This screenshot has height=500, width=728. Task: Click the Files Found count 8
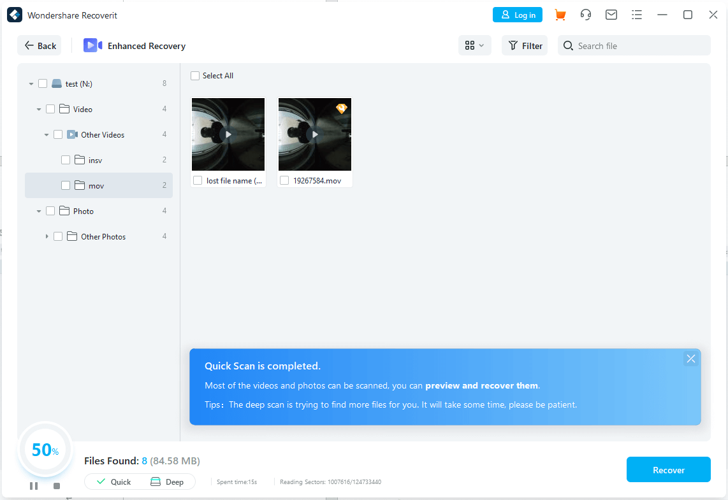point(145,461)
